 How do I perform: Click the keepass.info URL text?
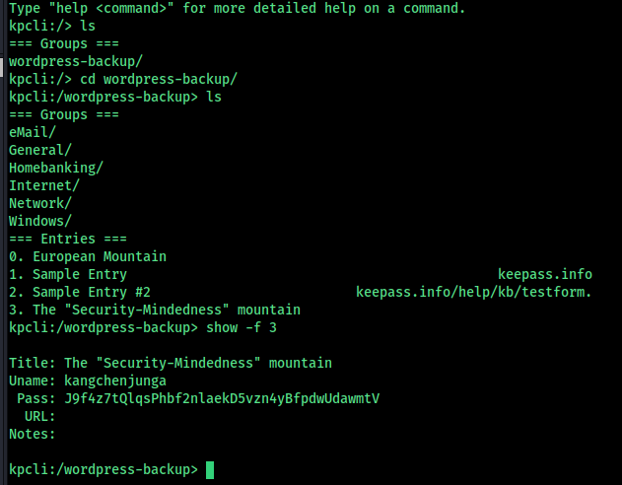(545, 274)
